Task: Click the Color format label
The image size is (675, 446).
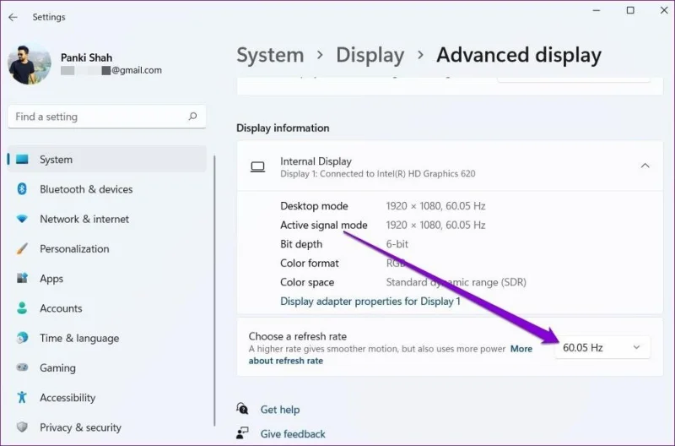Action: pos(310,263)
